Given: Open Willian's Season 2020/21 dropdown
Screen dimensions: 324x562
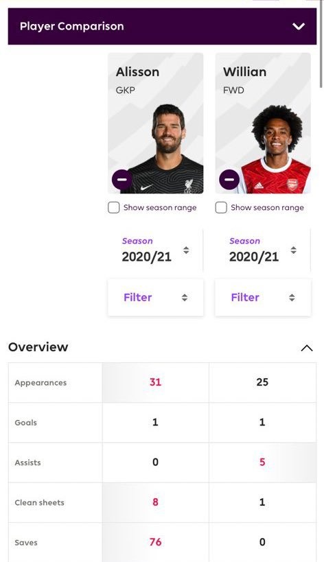Looking at the screenshot, I should (263, 250).
